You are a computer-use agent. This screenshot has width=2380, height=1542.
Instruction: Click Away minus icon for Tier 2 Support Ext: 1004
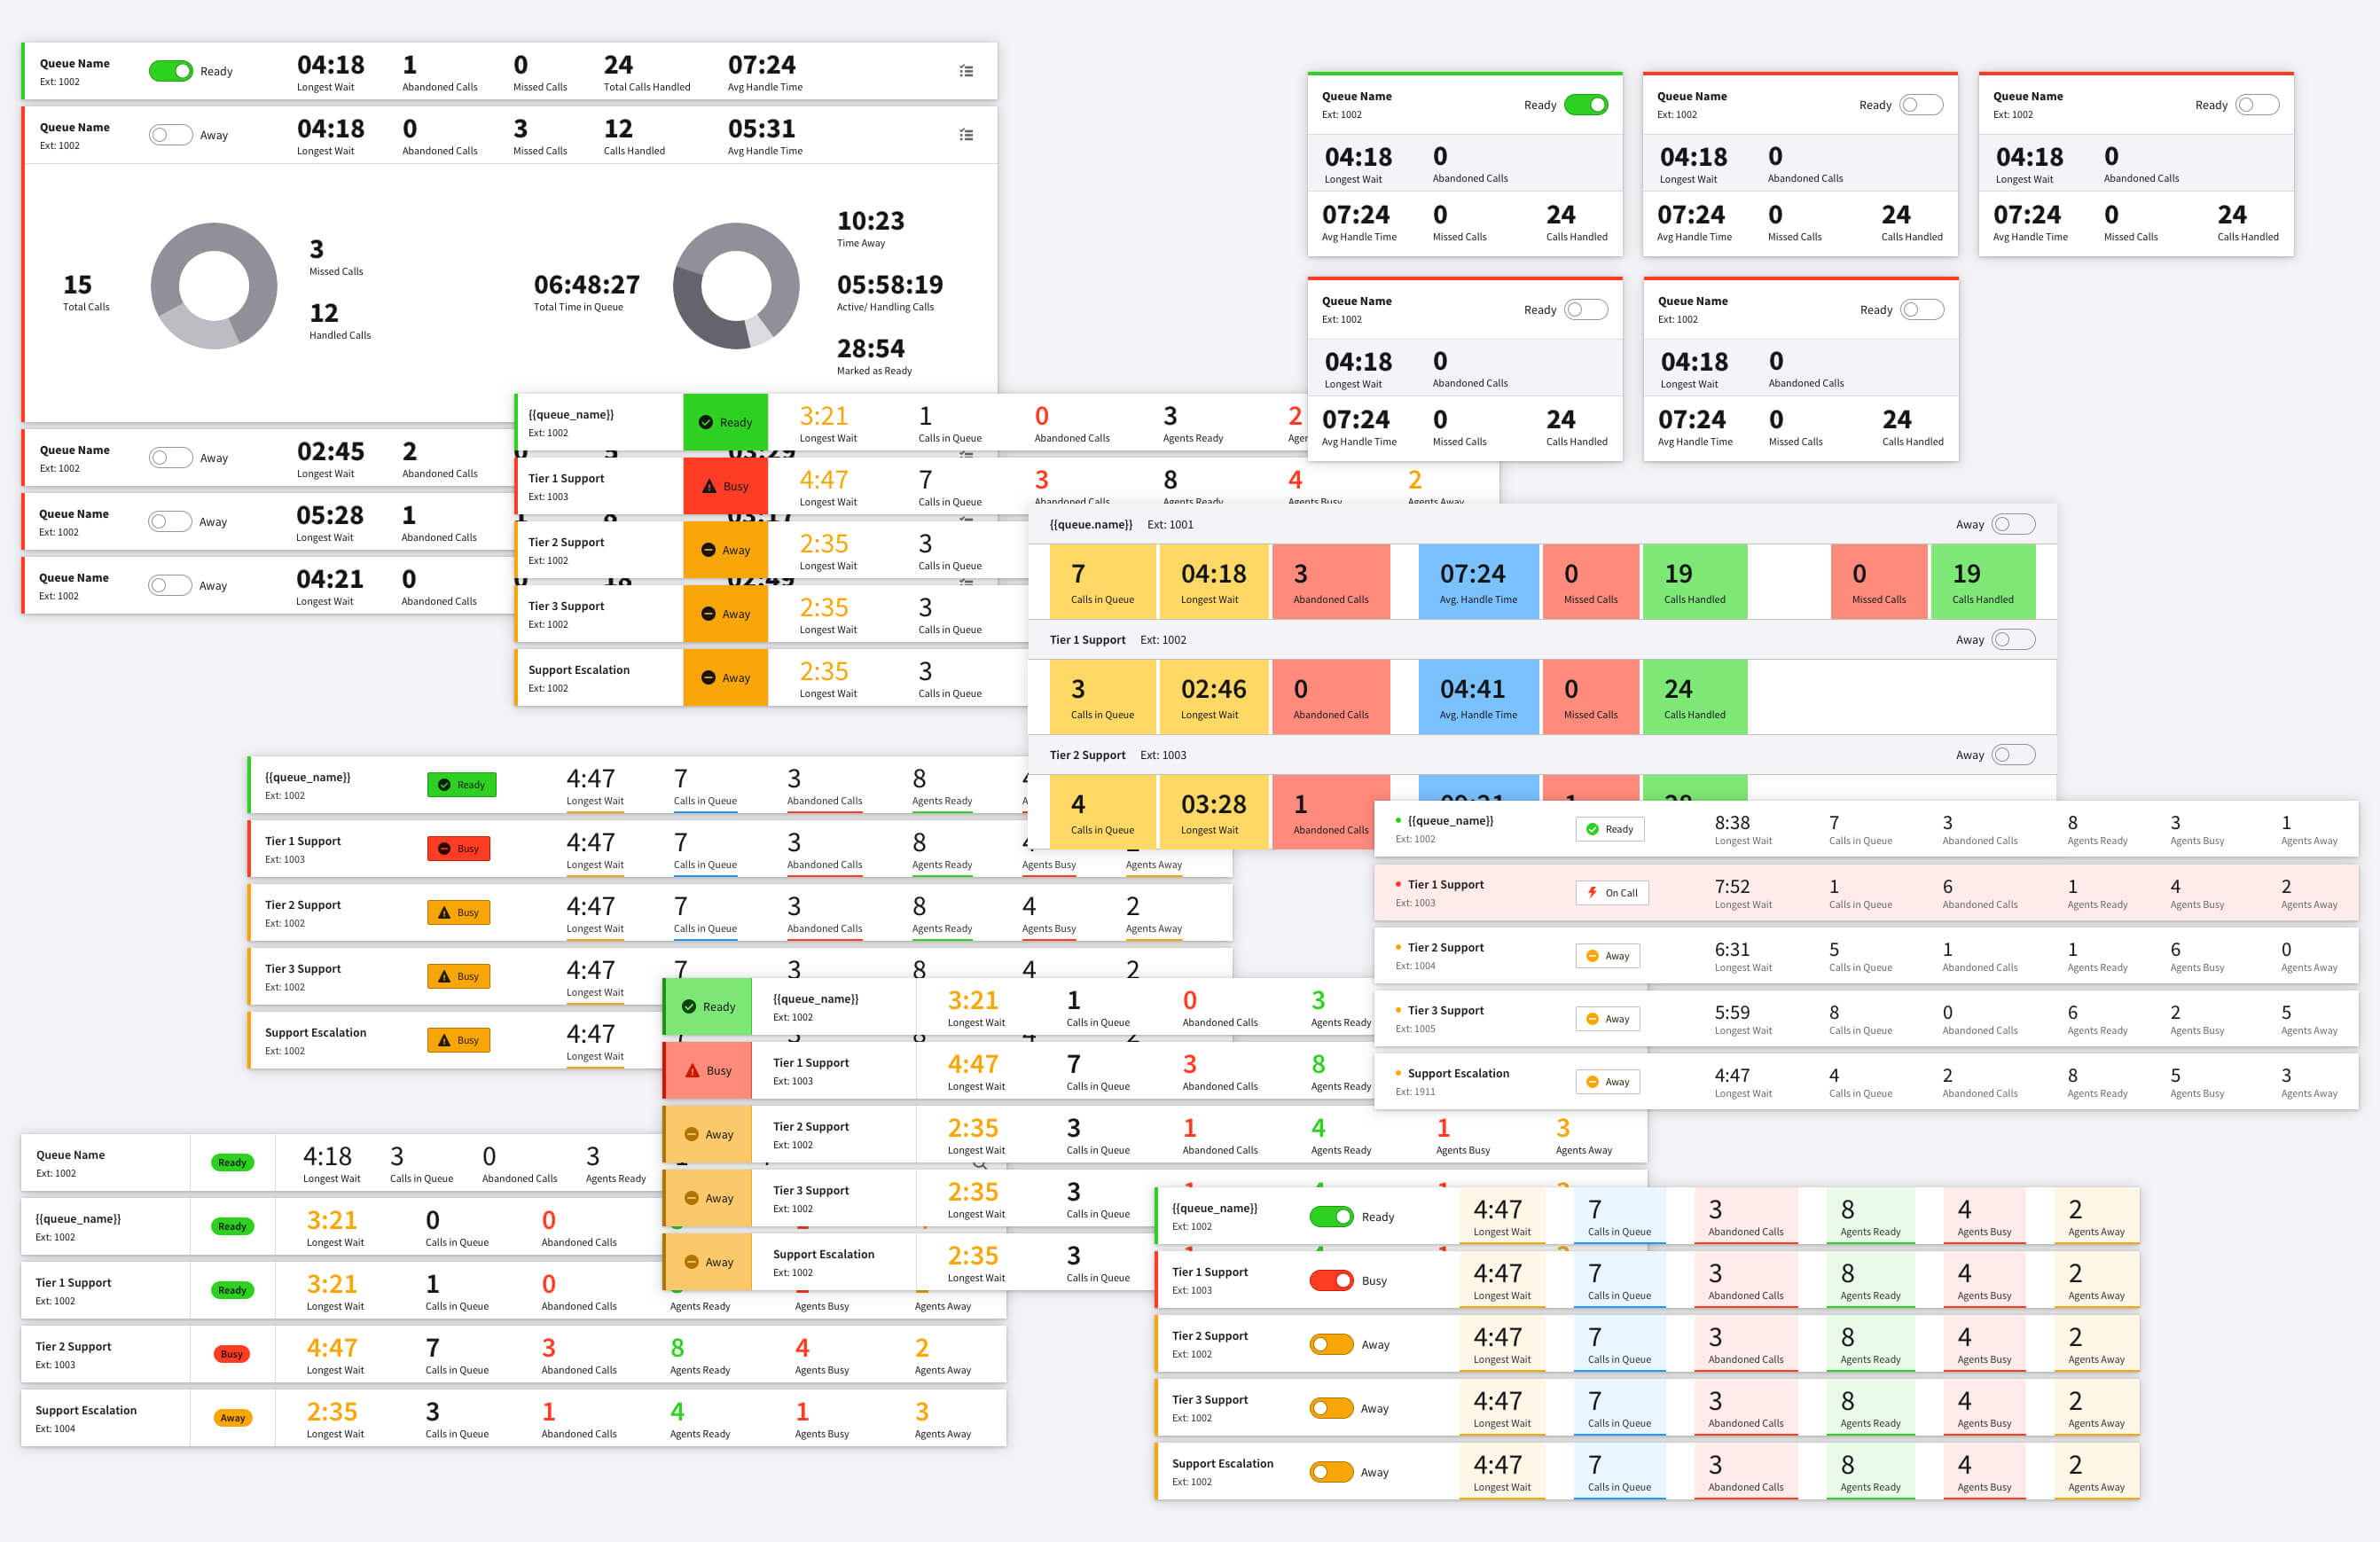click(x=1592, y=956)
